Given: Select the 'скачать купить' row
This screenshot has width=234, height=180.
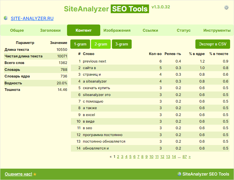Looking at the screenshot, I should point(150,88).
